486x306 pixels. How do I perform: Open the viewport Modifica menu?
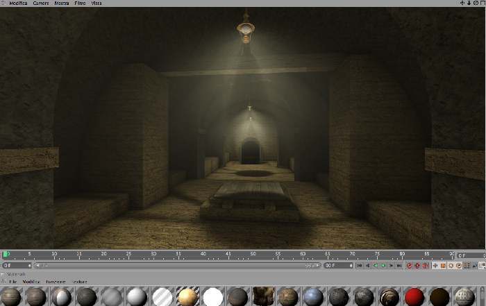pos(18,3)
